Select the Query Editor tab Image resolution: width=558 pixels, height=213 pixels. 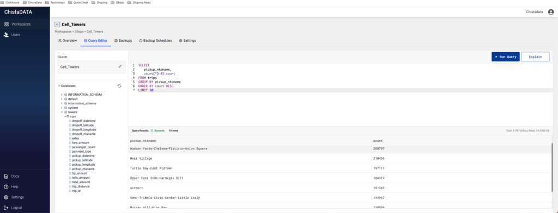tap(95, 41)
